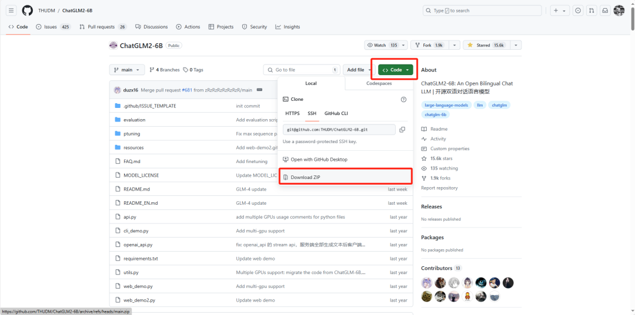
Task: Switch to the Codespaces tab
Action: [379, 83]
